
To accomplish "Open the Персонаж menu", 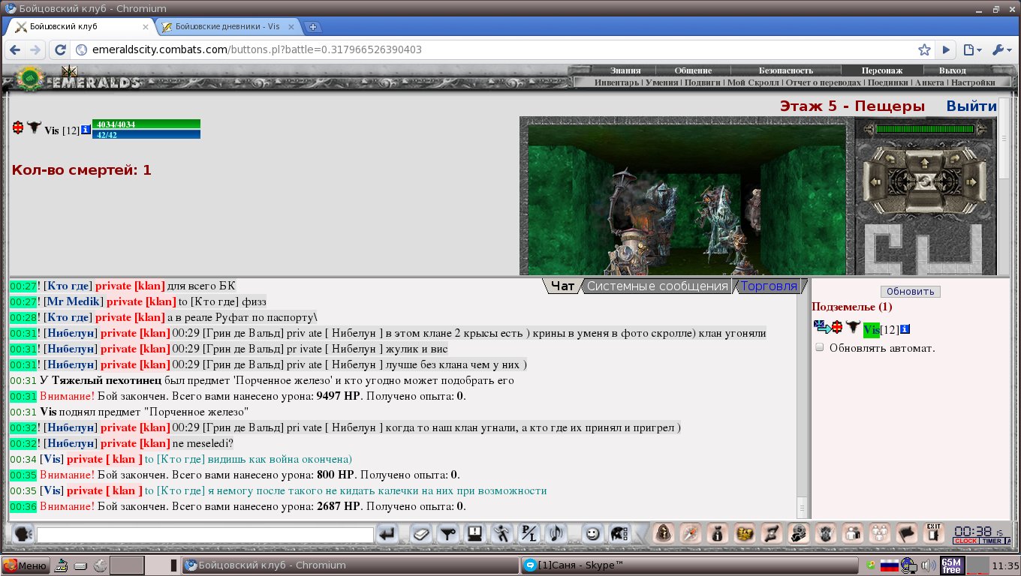I will pos(882,70).
